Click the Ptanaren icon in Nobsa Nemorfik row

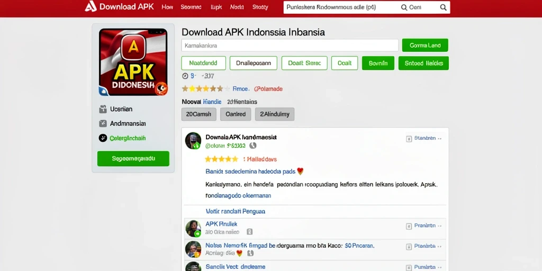pos(409,247)
